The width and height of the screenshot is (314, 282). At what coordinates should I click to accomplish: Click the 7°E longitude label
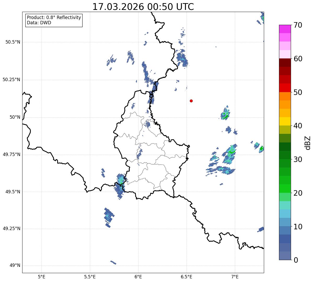[x=235, y=277]
